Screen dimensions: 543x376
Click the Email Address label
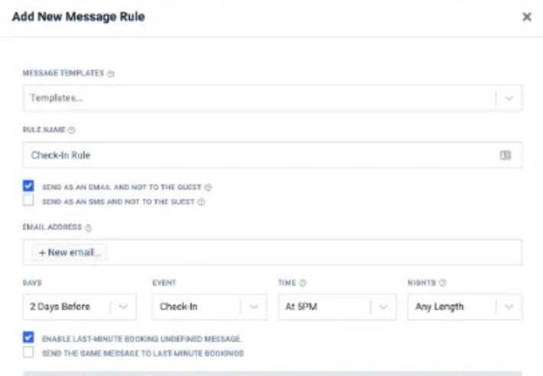[x=52, y=227]
